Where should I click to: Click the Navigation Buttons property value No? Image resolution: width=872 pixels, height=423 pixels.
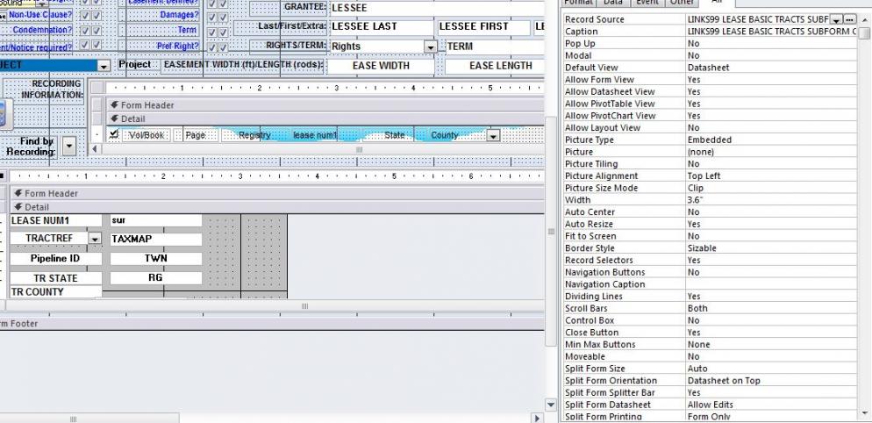pyautogui.click(x=771, y=272)
